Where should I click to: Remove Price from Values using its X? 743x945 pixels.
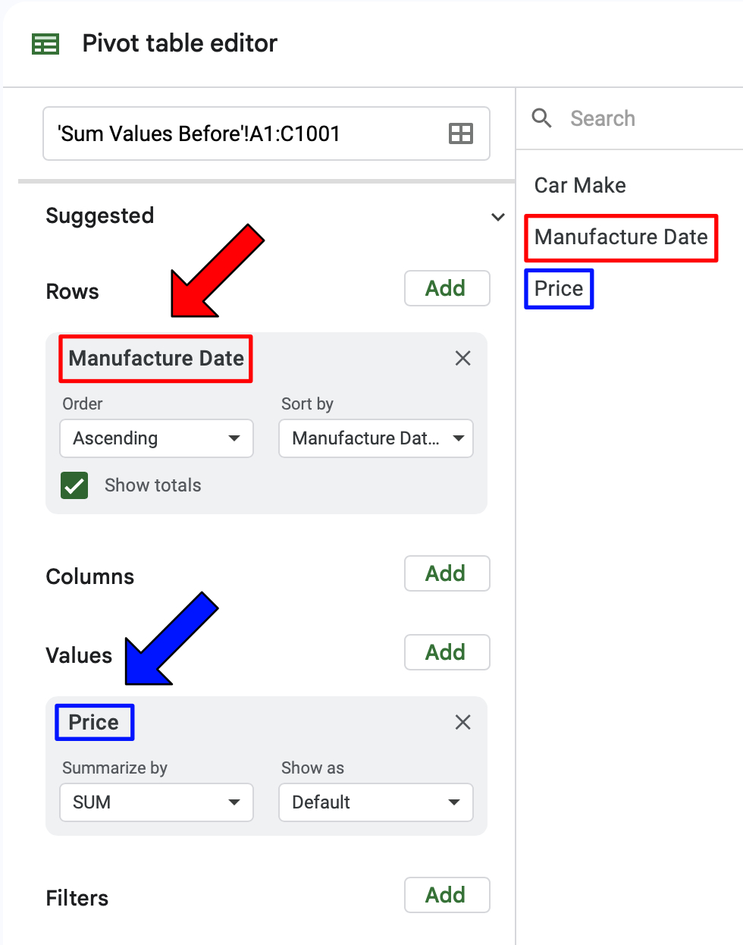coord(462,722)
